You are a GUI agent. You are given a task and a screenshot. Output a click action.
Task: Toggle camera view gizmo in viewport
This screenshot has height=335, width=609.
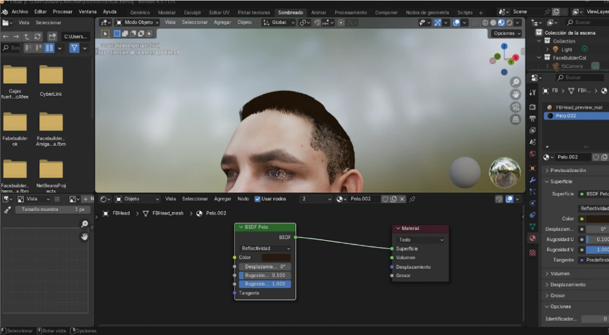click(515, 107)
